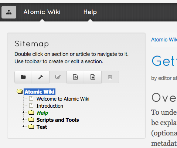Click the folder icon beside Help
The image size is (177, 148).
coord(31,112)
